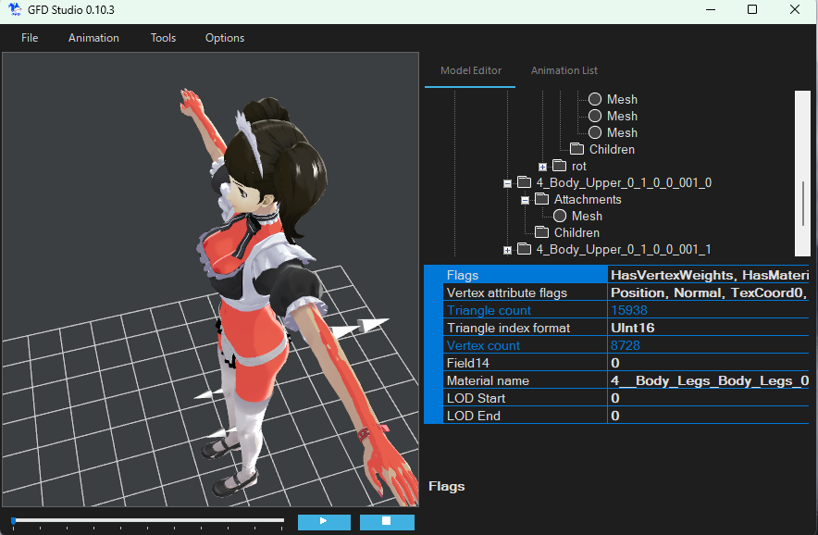Open the Tools menu
Screen dimensions: 818x535
(163, 38)
